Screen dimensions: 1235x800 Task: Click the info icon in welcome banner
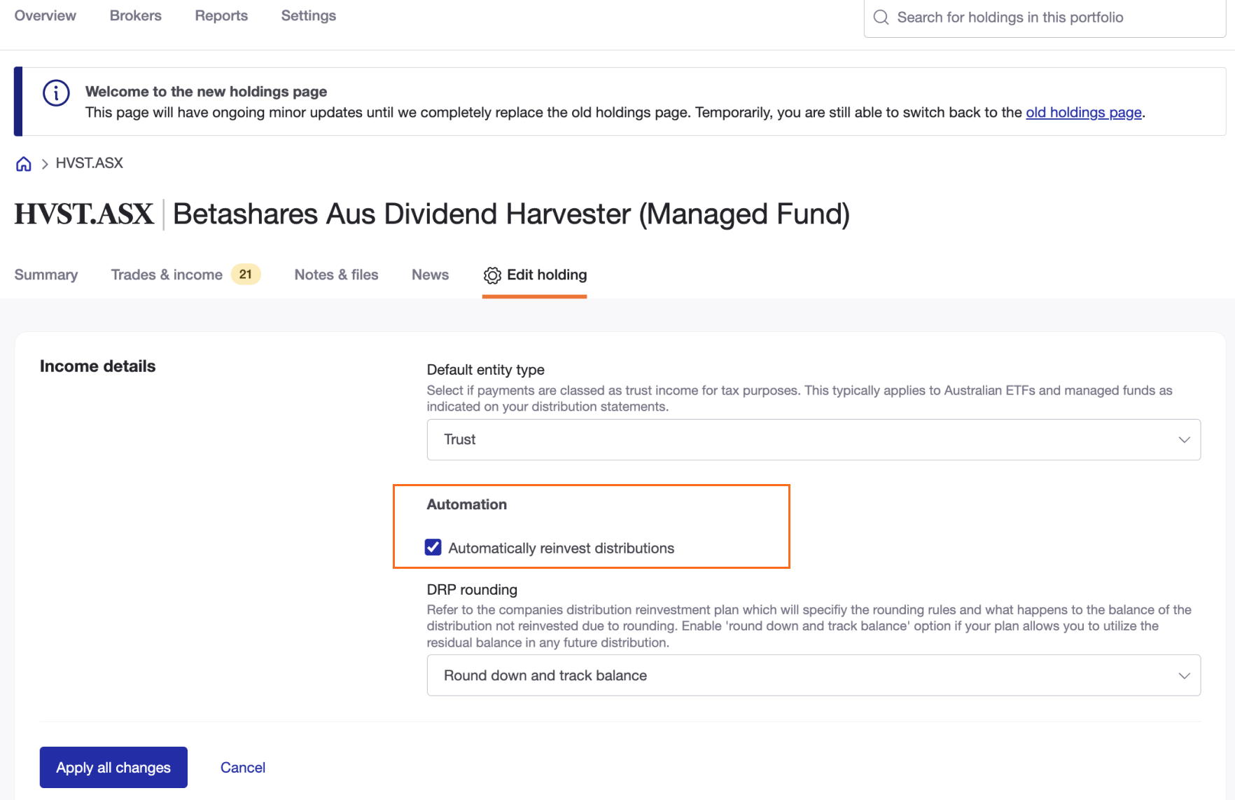(56, 93)
